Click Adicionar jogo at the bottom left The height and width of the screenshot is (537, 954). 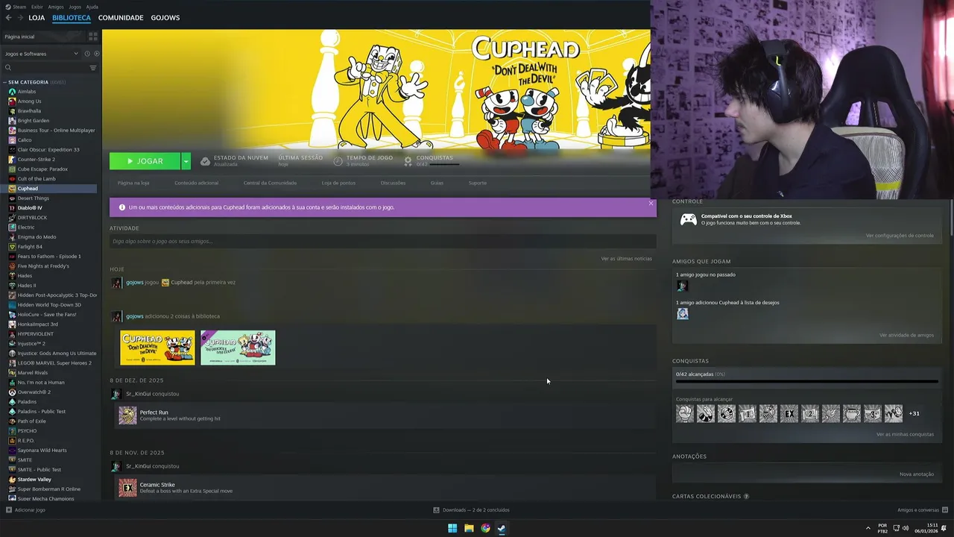pos(25,510)
